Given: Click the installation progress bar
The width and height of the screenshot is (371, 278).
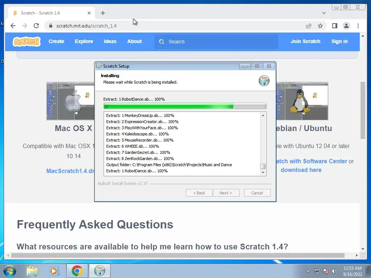Looking at the screenshot, I should point(185,106).
